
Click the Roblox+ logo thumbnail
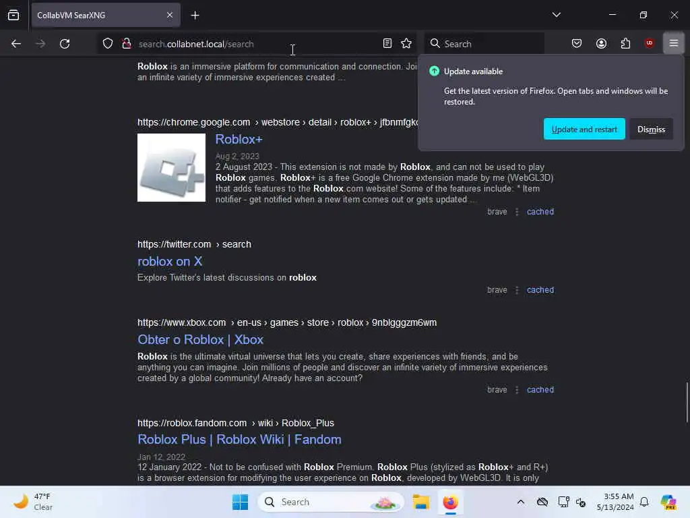point(171,167)
